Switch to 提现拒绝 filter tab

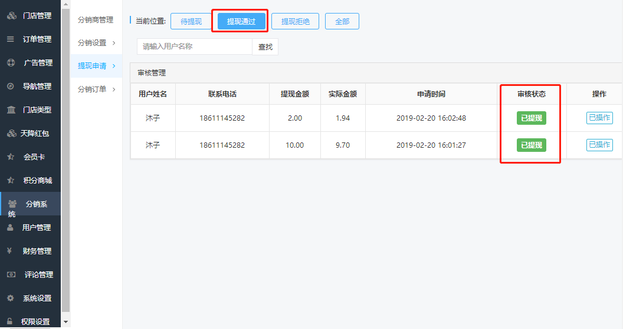(295, 21)
